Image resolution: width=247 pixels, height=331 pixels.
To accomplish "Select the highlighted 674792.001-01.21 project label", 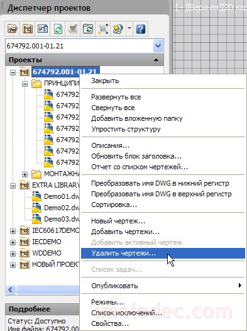I will click(65, 71).
